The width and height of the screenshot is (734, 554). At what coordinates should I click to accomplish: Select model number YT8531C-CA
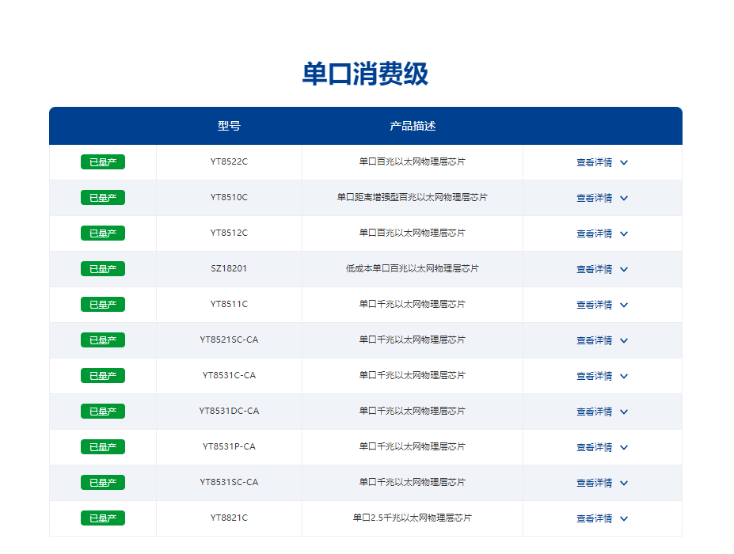point(229,375)
